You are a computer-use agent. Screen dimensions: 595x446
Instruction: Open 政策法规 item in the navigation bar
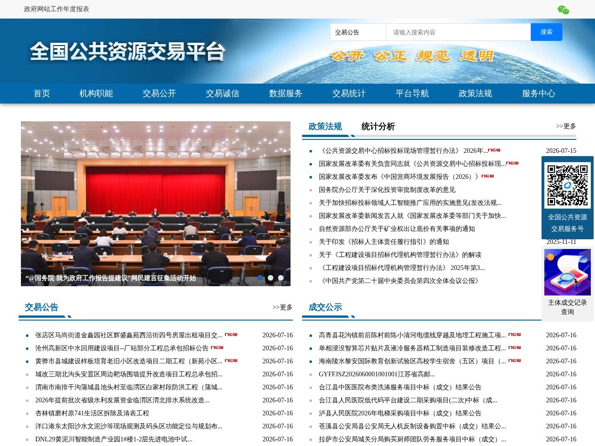[476, 93]
